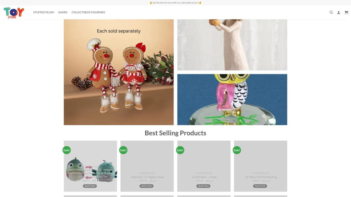Open the Games menu

coord(63,12)
